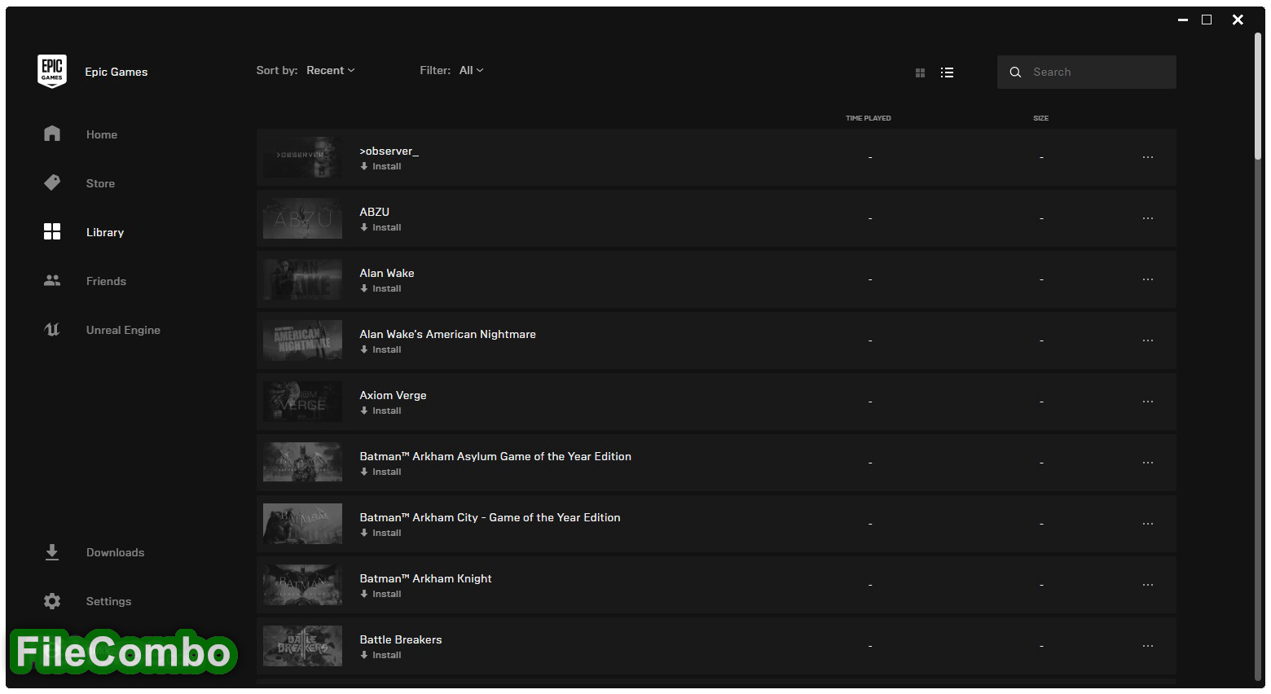
Task: Click the Alan Wake thumbnail
Action: (302, 279)
